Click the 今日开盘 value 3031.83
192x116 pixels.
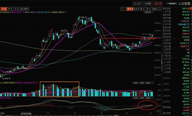point(186,12)
